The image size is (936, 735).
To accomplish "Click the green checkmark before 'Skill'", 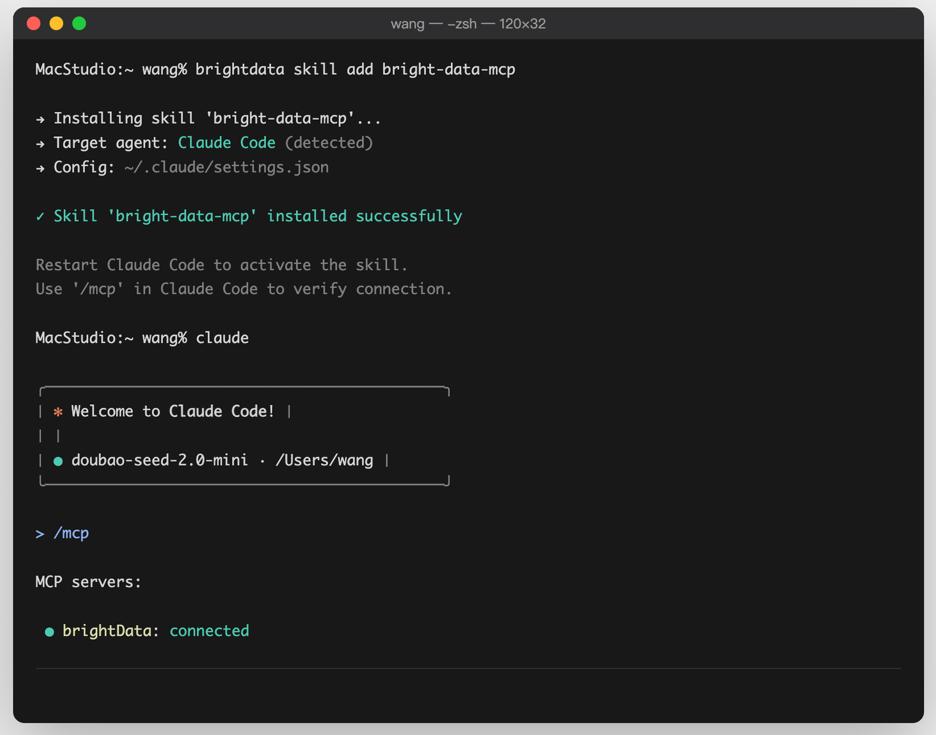I will point(40,216).
